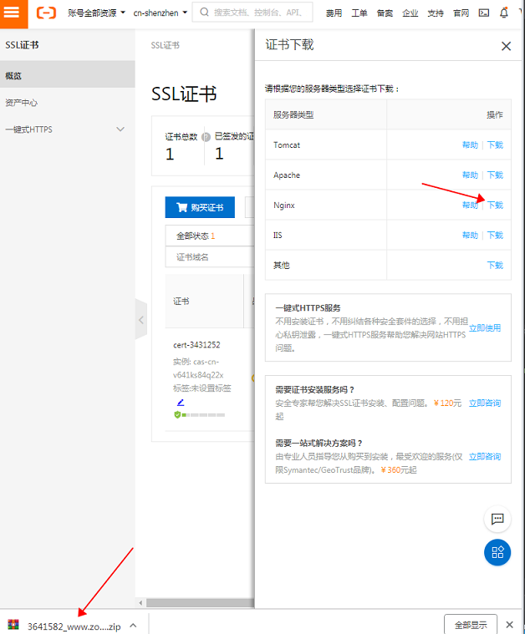525x634 pixels.
Task: Click 立即使用 for one-click HTTPS service
Action: [485, 328]
